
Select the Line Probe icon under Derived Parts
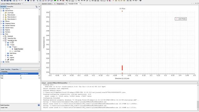(6, 13)
